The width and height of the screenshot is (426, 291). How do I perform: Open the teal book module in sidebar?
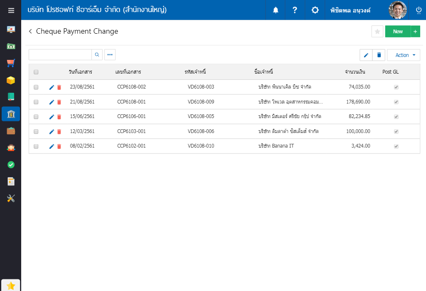tap(11, 97)
